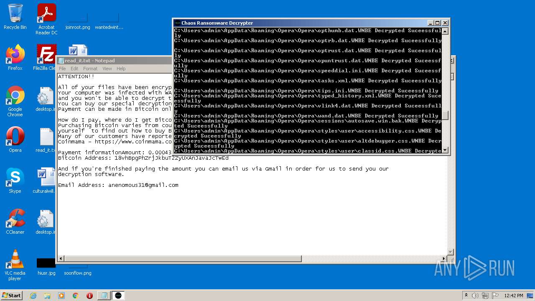Close the Chaos Ransomware Decrypter window
Viewport: 535px width, 301px height.
click(445, 23)
